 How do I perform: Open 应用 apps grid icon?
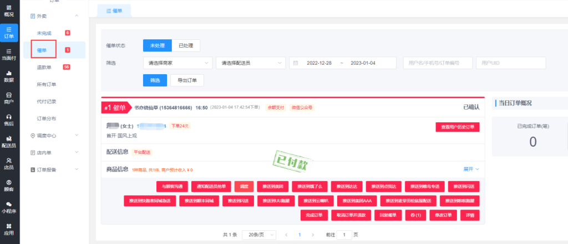(9, 229)
